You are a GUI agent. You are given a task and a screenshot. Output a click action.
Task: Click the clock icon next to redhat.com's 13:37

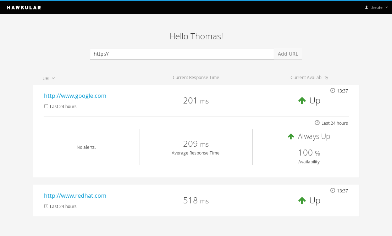pyautogui.click(x=332, y=190)
